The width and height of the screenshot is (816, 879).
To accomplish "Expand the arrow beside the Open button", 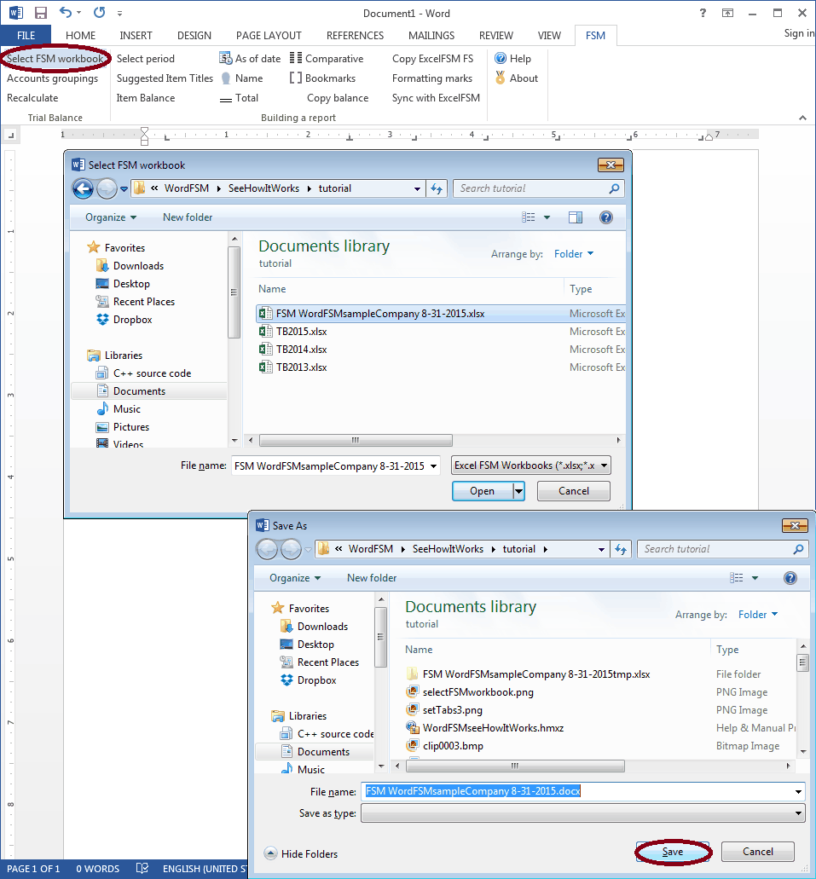I will pos(518,491).
